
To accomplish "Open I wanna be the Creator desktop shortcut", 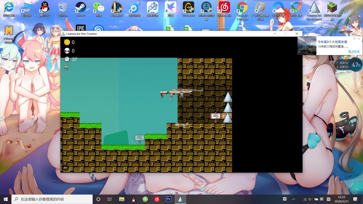I will point(314,11).
